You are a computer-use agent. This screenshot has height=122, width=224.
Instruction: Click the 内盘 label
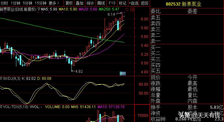[192, 101]
